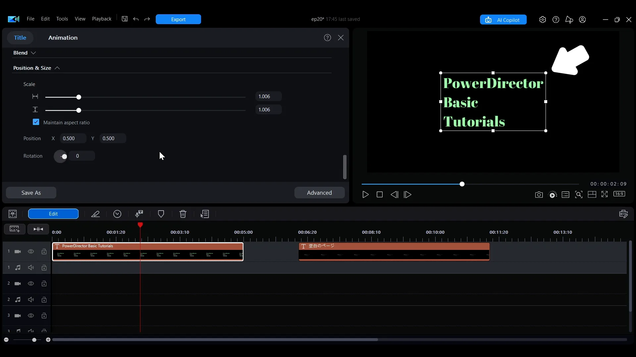Hide video track 1 with the eye
This screenshot has width=636, height=357.
point(31,252)
